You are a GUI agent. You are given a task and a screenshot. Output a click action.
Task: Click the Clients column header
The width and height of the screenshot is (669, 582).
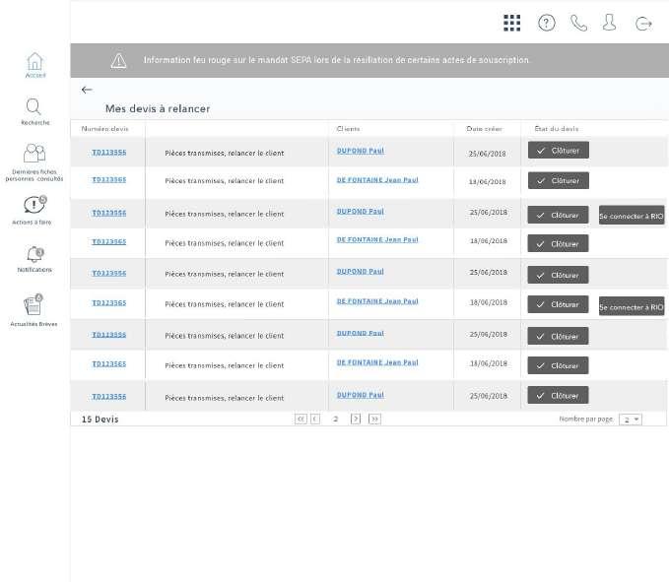pos(348,129)
